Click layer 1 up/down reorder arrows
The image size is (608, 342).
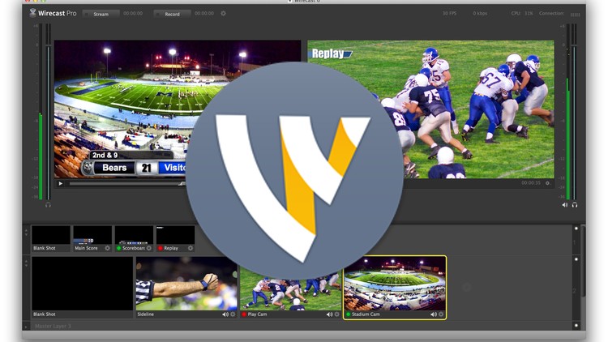click(x=26, y=233)
